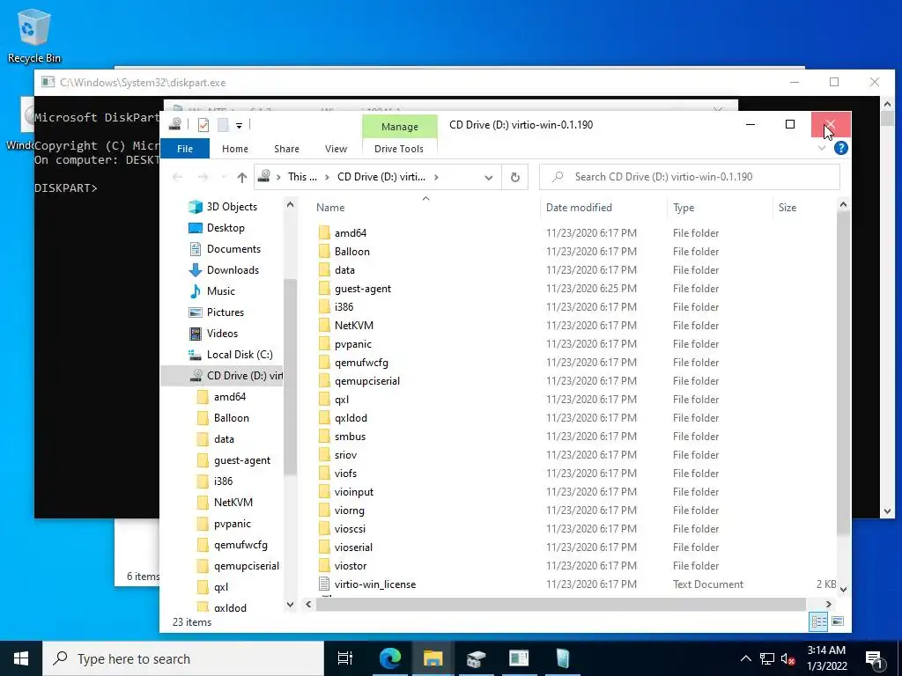The height and width of the screenshot is (676, 902).
Task: Click the Search CD Drive input field
Action: click(x=689, y=177)
